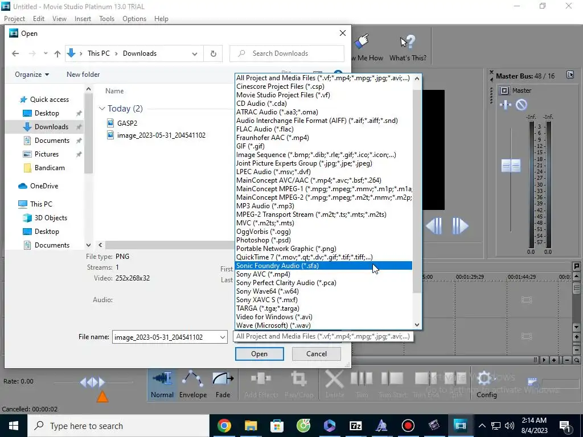Viewport: 583px width, 437px height.
Task: Unpin Documents from Quick access
Action: coord(79,141)
